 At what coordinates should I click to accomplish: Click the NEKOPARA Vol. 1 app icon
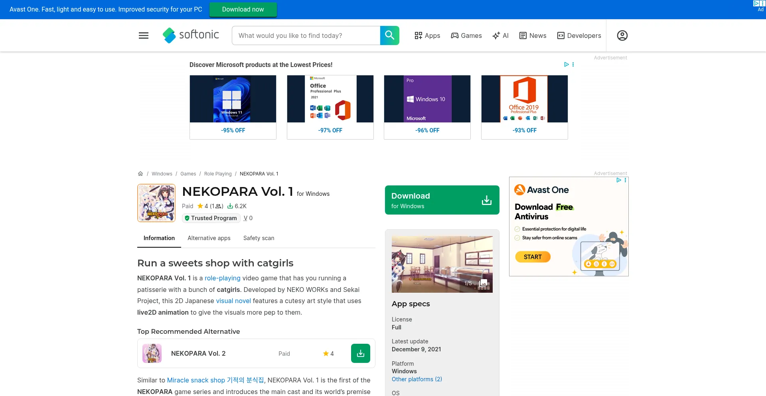pyautogui.click(x=156, y=203)
